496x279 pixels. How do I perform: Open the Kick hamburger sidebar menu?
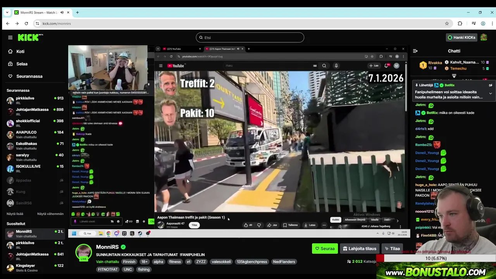coord(10,38)
